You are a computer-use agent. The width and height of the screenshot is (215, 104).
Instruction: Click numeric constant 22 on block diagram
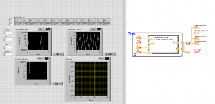(x=129, y=34)
